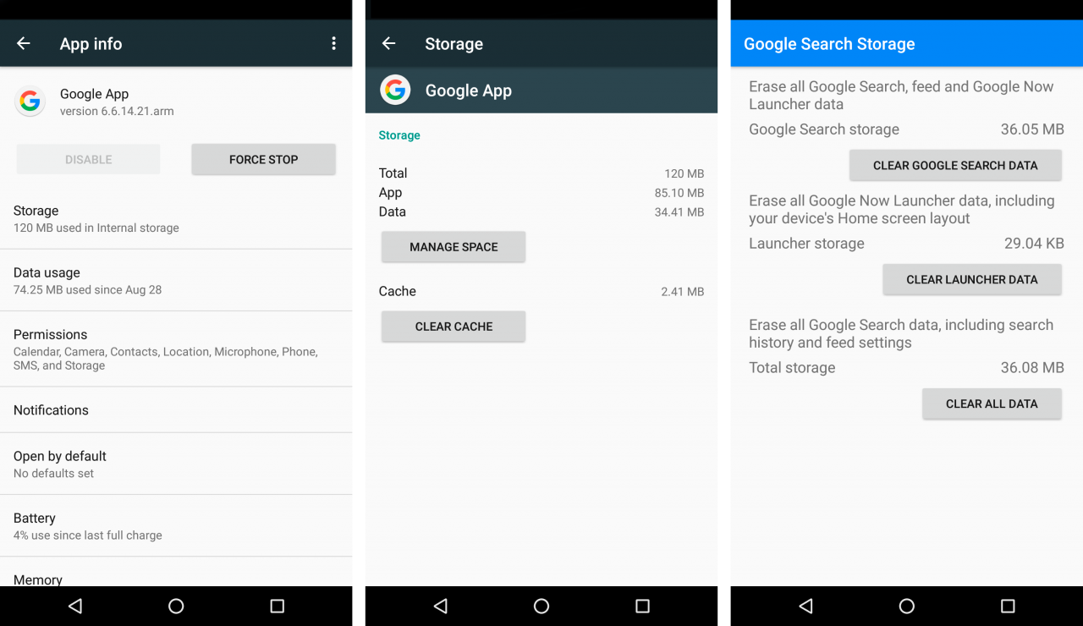Clear Launcher data
The image size is (1083, 626).
click(972, 279)
